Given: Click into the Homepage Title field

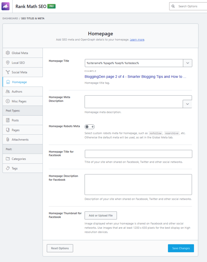Looking at the screenshot, I should click(134, 63).
